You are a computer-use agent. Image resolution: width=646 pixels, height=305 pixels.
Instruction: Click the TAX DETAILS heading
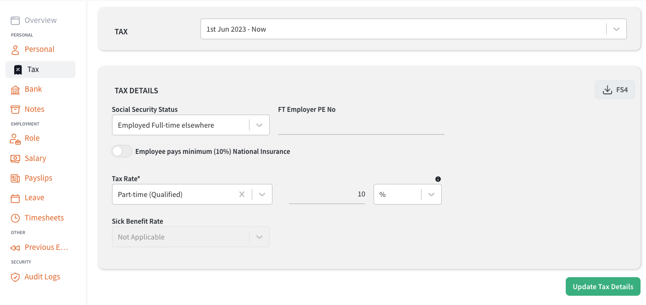(137, 91)
